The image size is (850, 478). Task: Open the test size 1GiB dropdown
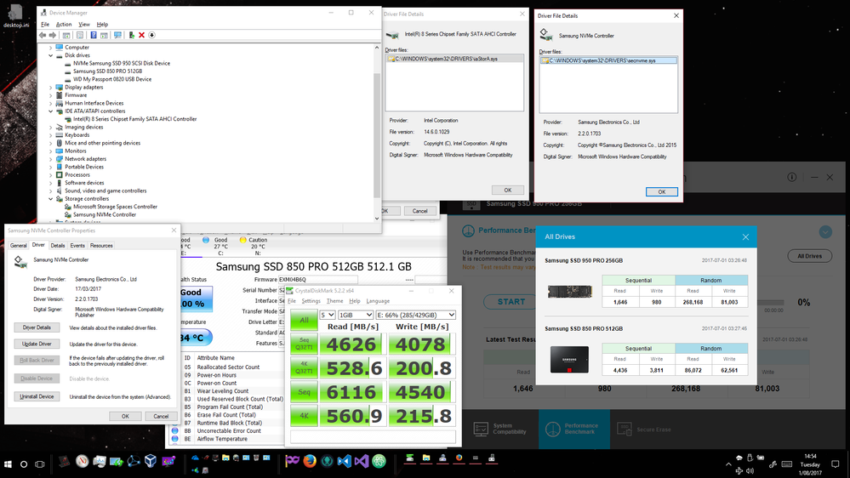pos(353,315)
